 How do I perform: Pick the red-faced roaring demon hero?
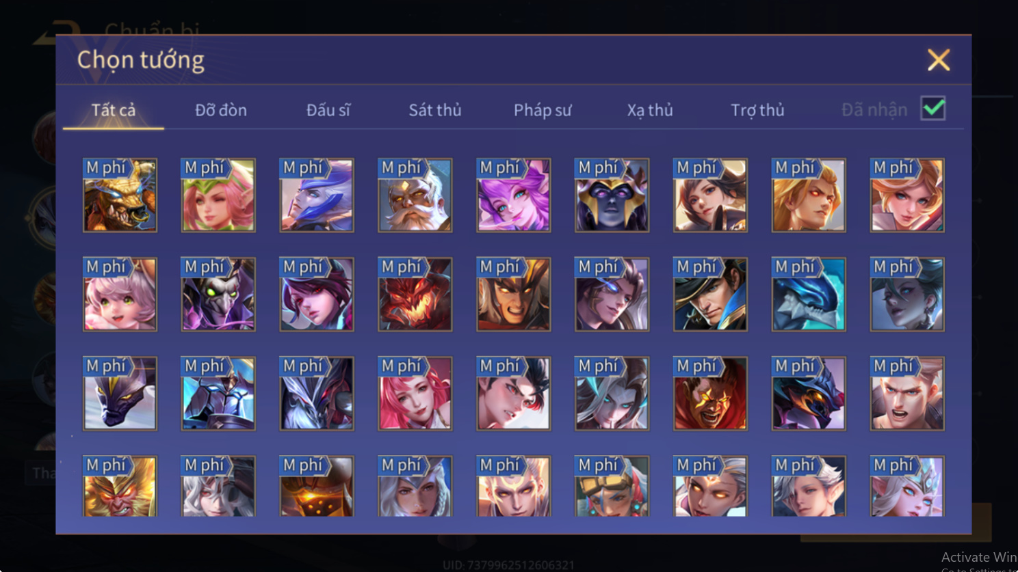pos(710,394)
